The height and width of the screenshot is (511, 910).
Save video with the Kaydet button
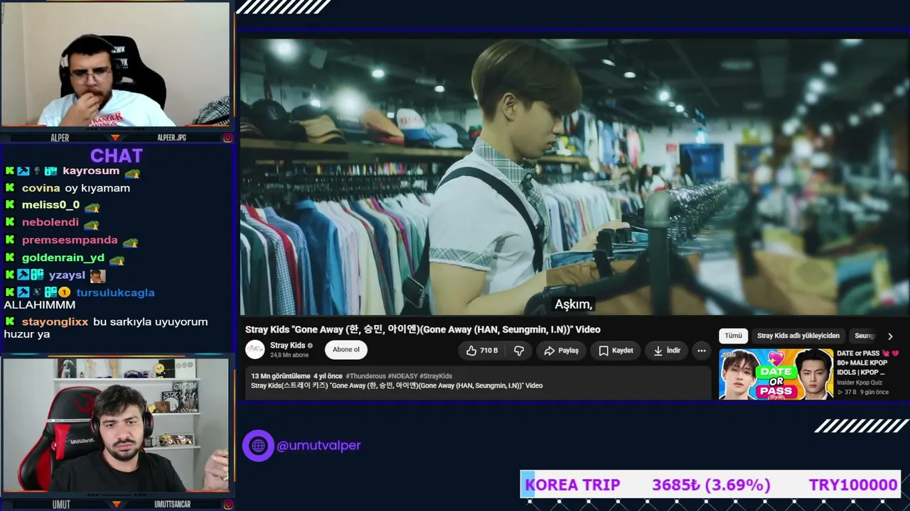[616, 351]
